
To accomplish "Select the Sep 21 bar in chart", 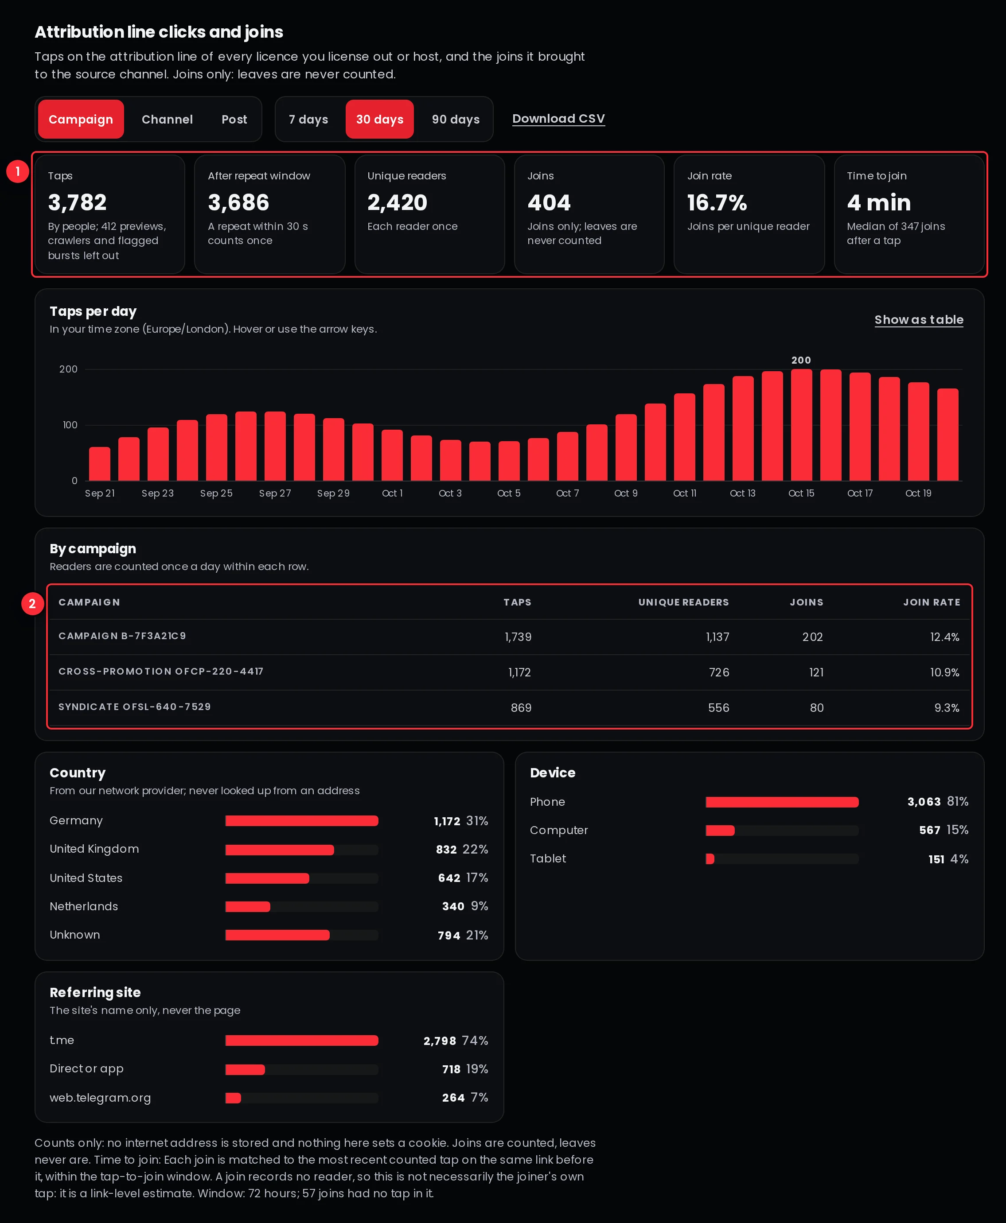I will [100, 464].
